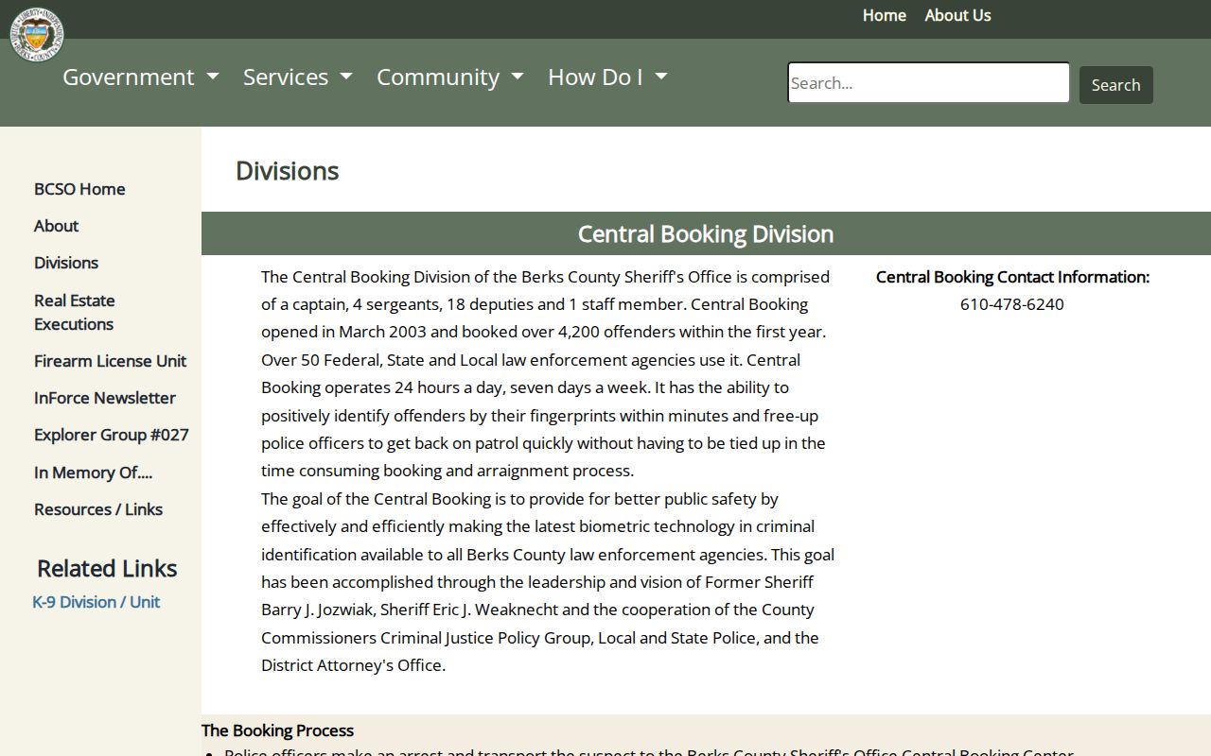Expand the Community dropdown menu
Viewport: 1211px width, 756px height.
coord(450,77)
